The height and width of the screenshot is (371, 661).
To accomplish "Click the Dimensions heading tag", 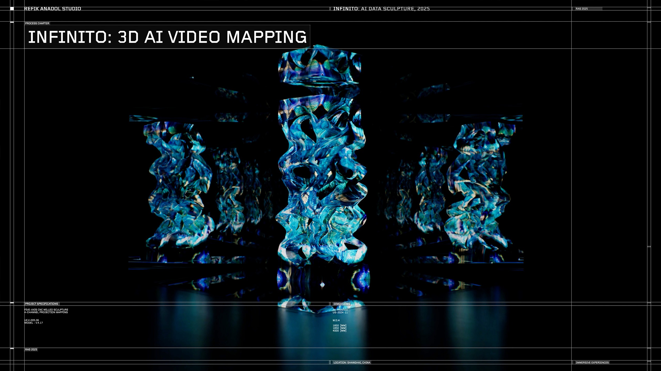I will [342, 304].
